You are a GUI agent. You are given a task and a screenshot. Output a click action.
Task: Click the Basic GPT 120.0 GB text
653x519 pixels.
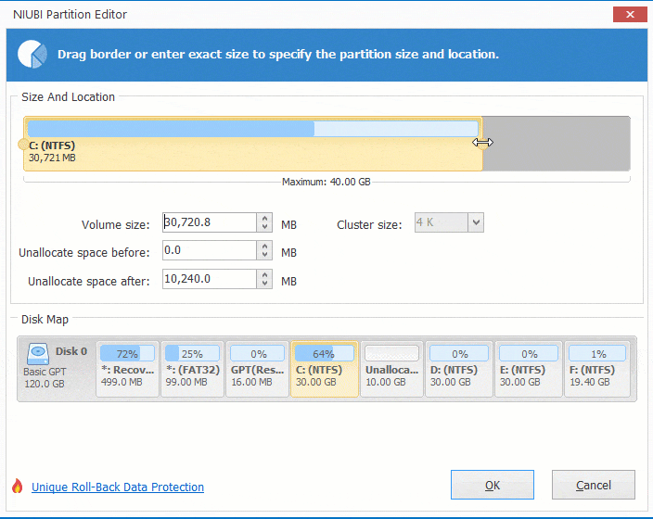click(45, 377)
